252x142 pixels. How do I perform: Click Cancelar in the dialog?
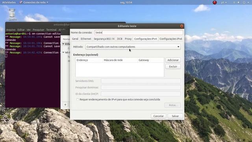click(158, 116)
